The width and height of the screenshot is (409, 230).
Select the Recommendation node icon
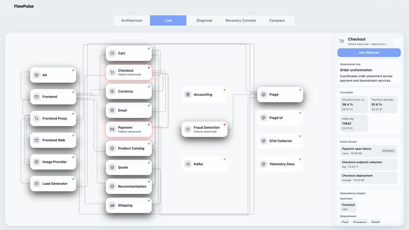click(x=112, y=186)
